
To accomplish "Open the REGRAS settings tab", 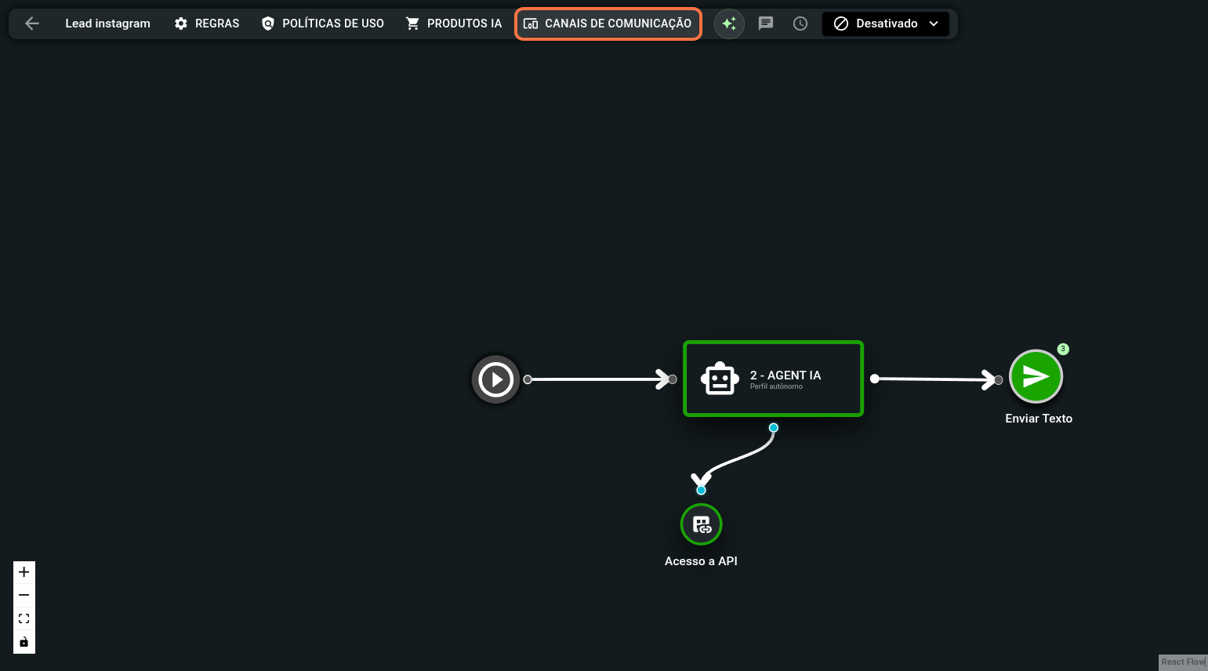I will [x=207, y=24].
